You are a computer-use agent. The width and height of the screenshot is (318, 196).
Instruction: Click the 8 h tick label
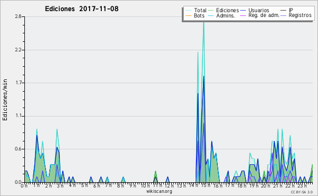click(x=121, y=185)
